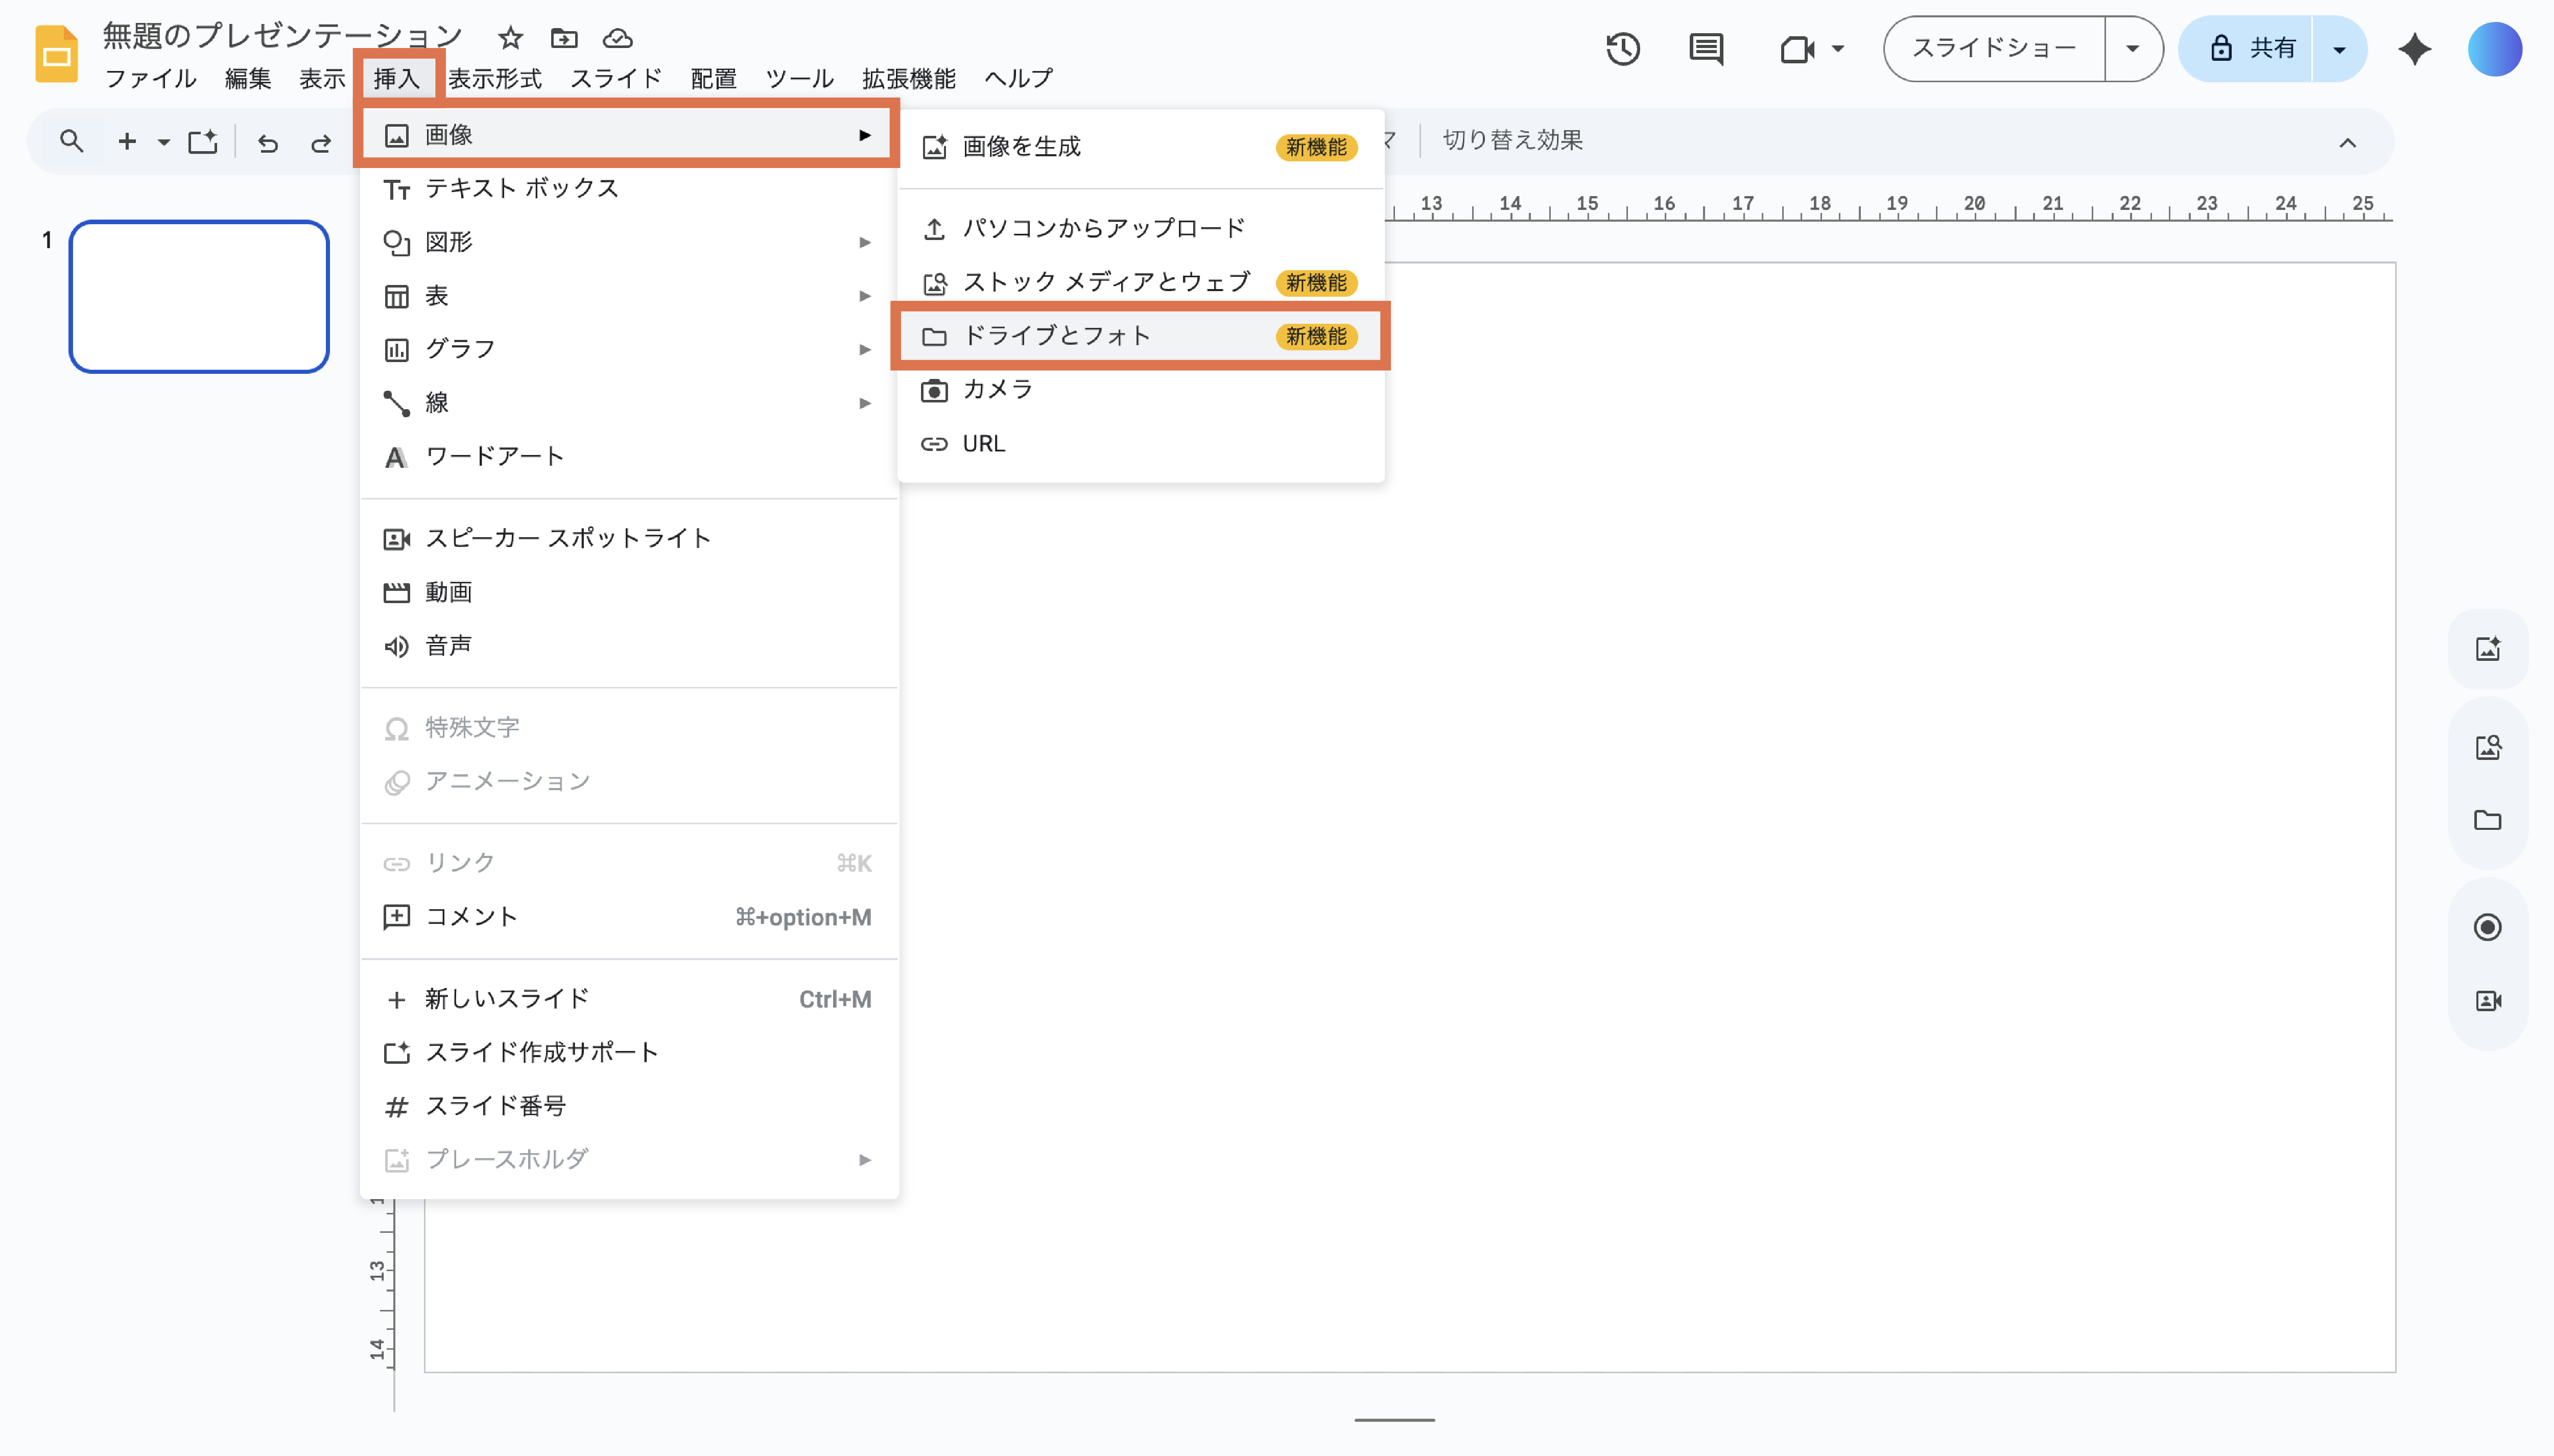Collapse the toolbar with chevron up

point(2347,142)
